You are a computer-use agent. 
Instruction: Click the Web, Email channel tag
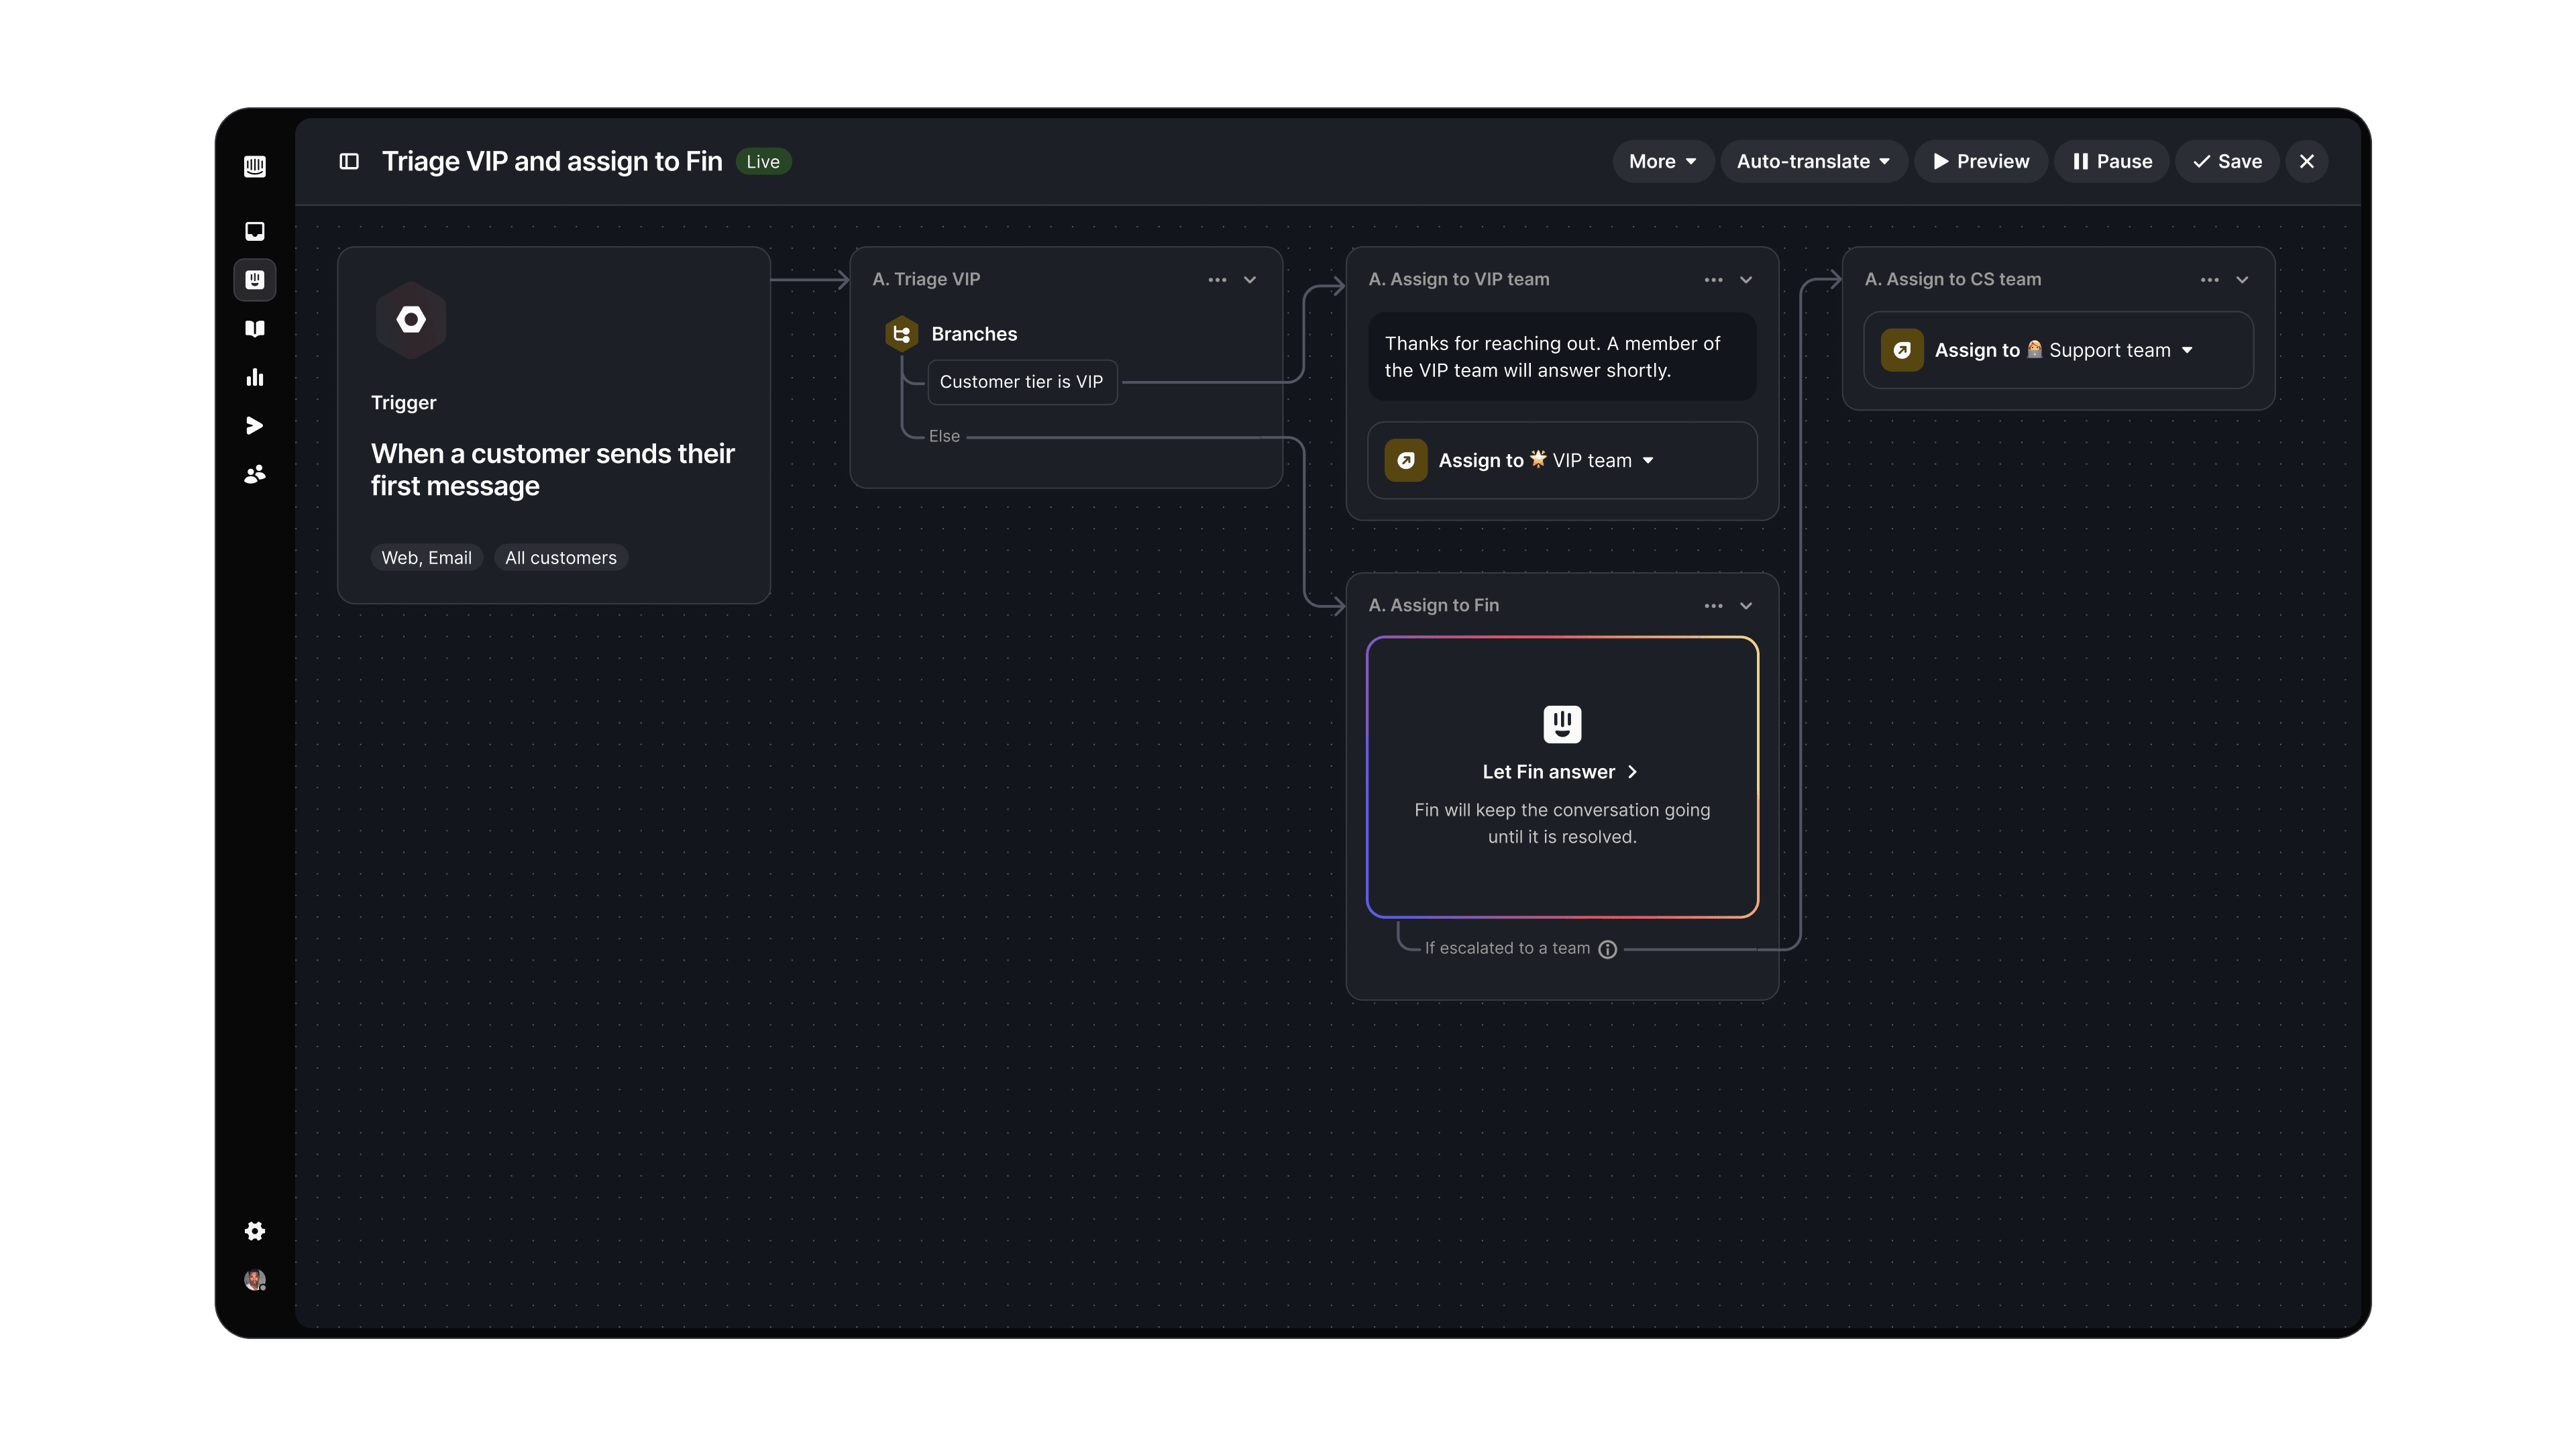426,558
